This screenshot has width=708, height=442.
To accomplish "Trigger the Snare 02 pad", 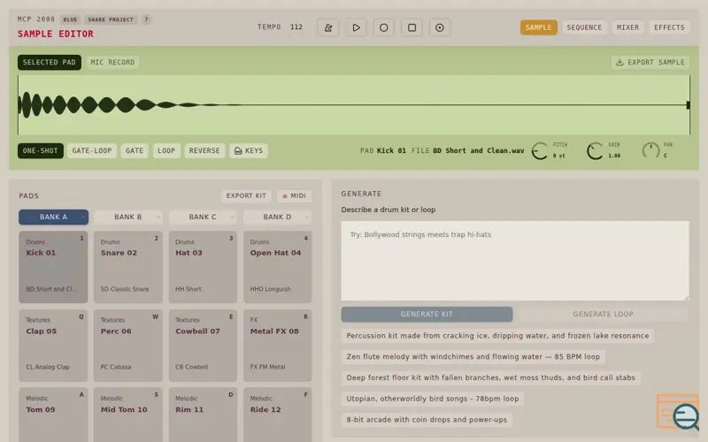I will point(127,267).
